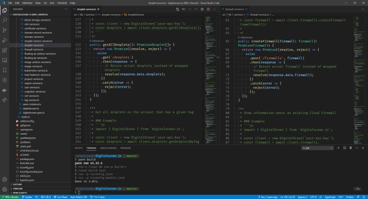Switch to the OUTPUT panel tab
This screenshot has height=199, width=368.
coord(79,148)
